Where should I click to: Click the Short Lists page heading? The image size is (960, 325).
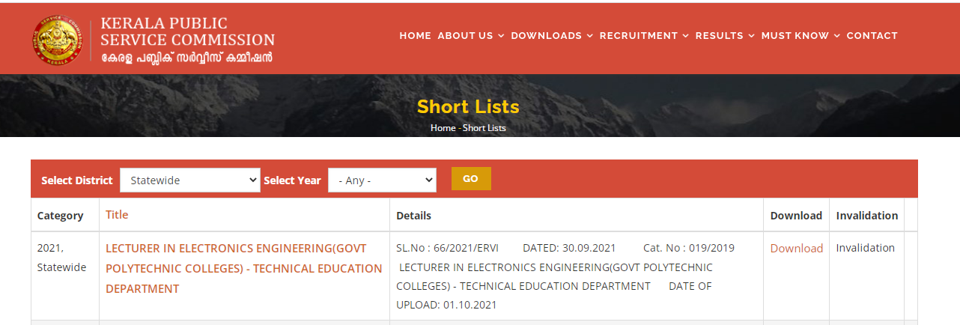pyautogui.click(x=468, y=106)
